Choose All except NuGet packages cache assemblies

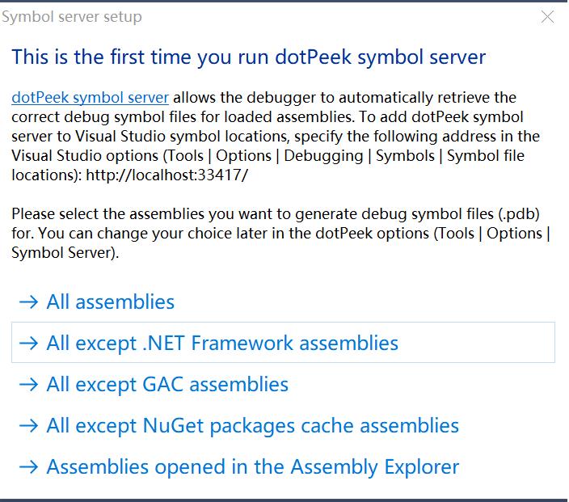coord(252,426)
